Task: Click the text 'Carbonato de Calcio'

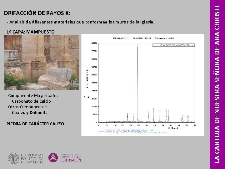Action: [32, 101]
